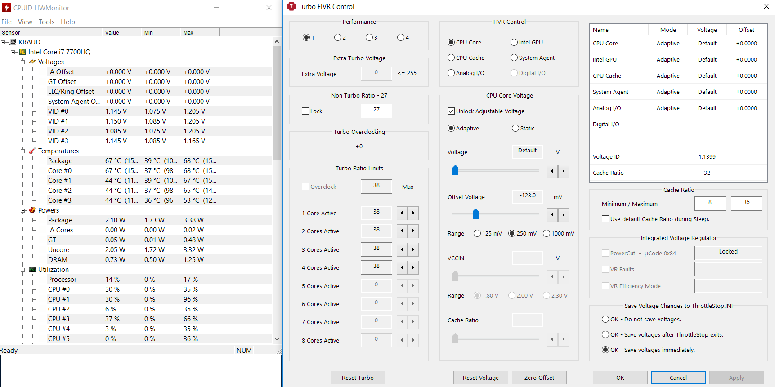Uncheck Unlock Adjustable Voltage
Screen dimensions: 775x387
click(x=451, y=111)
